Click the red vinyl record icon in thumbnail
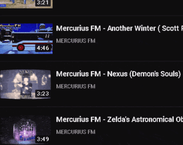Image resolution: width=183 pixels, height=145 pixels. [x=21, y=48]
